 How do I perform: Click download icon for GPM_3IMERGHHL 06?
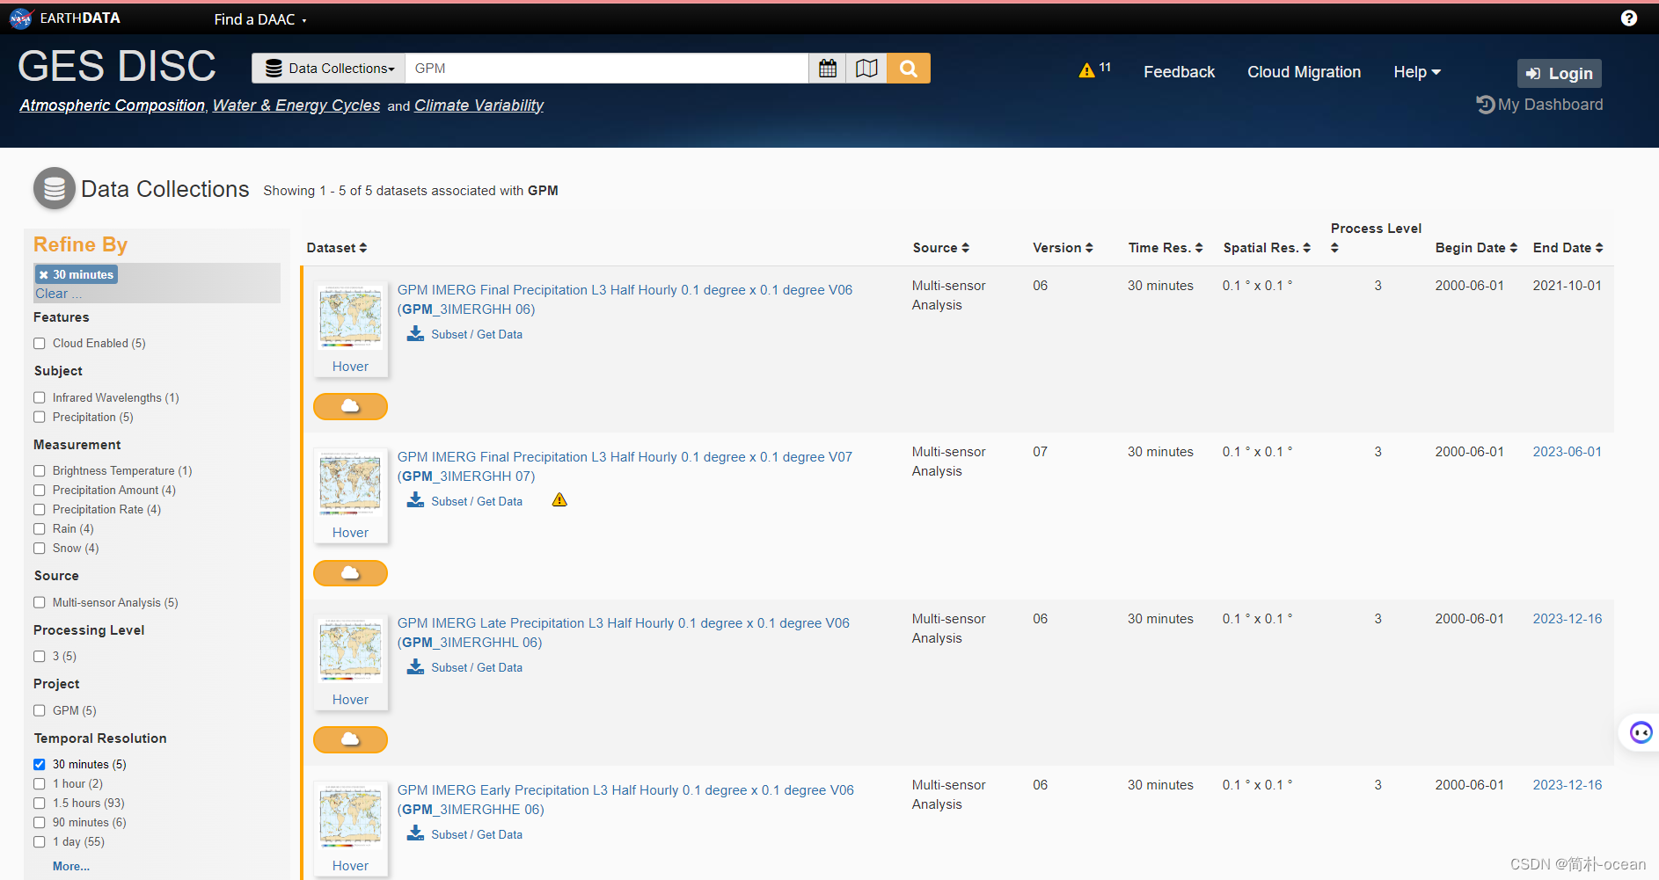coord(415,667)
